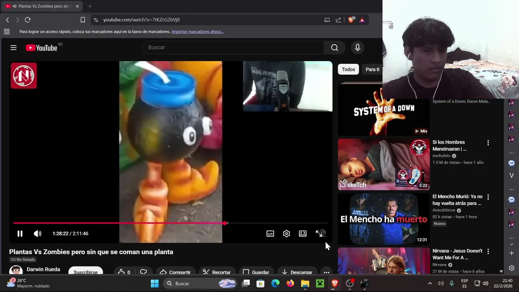The width and height of the screenshot is (519, 292).
Task: Toggle theater mode in the player
Action: (302, 234)
